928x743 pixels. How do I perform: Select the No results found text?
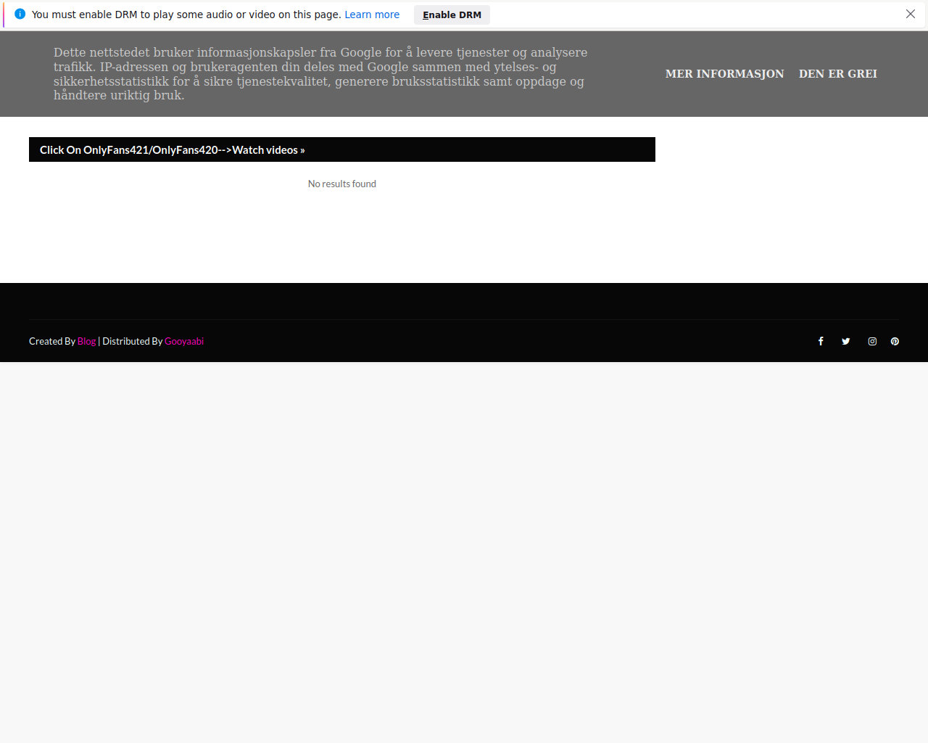342,184
